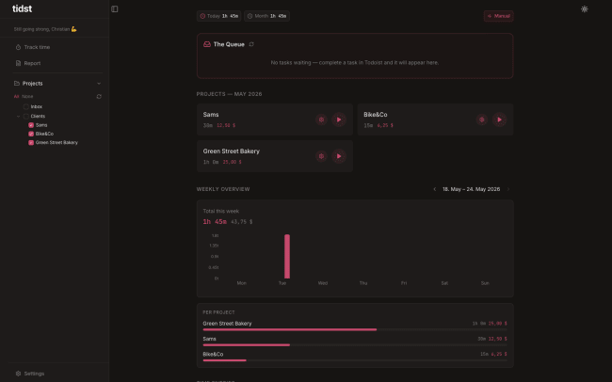Collapse the Clients tree node

18,117
